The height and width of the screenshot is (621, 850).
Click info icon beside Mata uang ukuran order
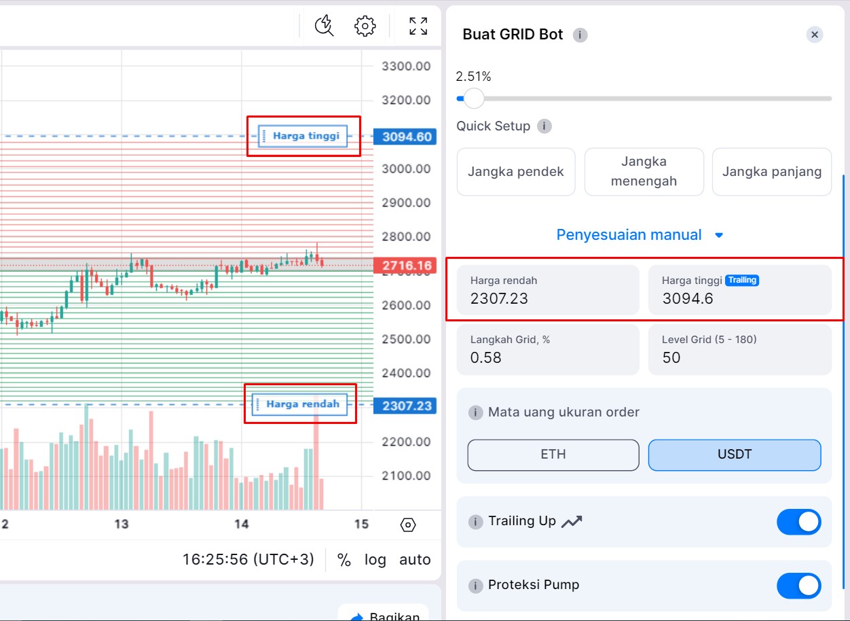point(476,412)
